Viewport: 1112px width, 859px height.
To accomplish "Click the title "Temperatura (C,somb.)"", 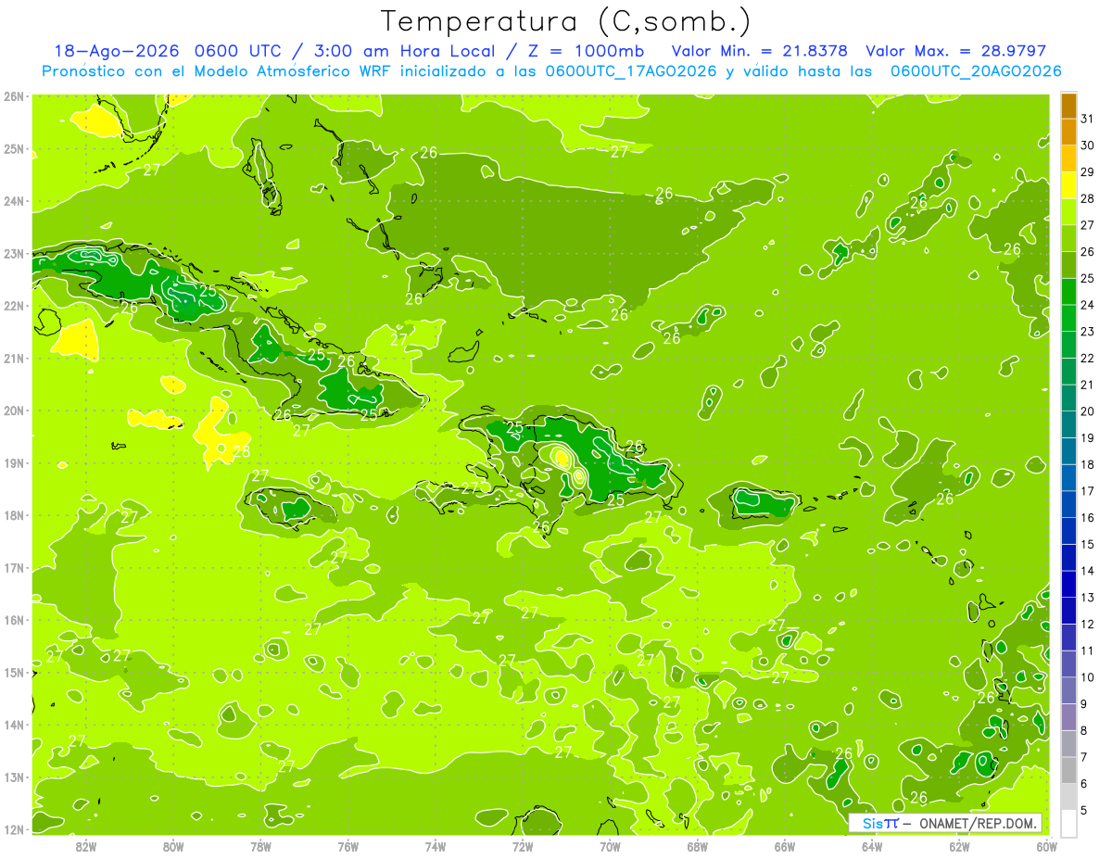I will [x=565, y=21].
